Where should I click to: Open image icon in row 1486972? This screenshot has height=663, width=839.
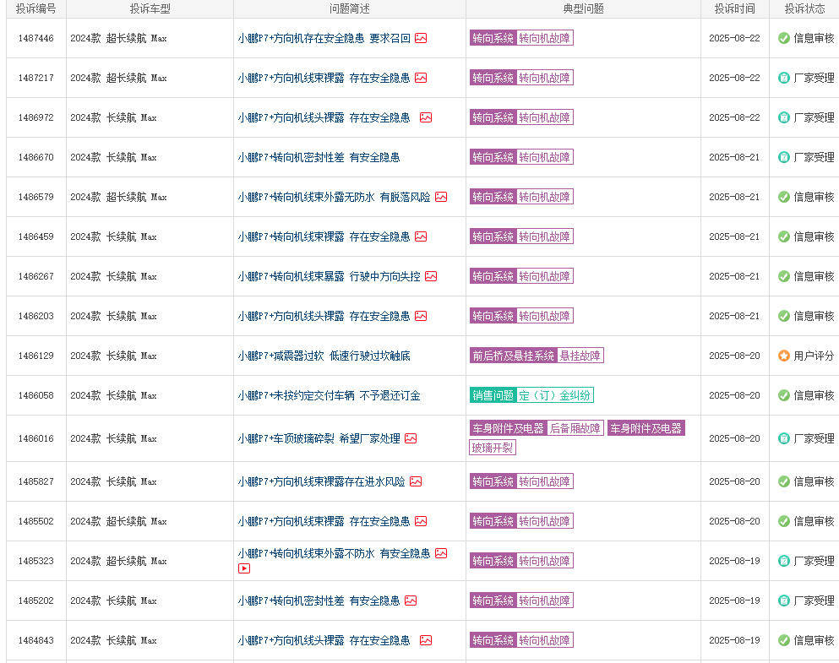(x=425, y=117)
